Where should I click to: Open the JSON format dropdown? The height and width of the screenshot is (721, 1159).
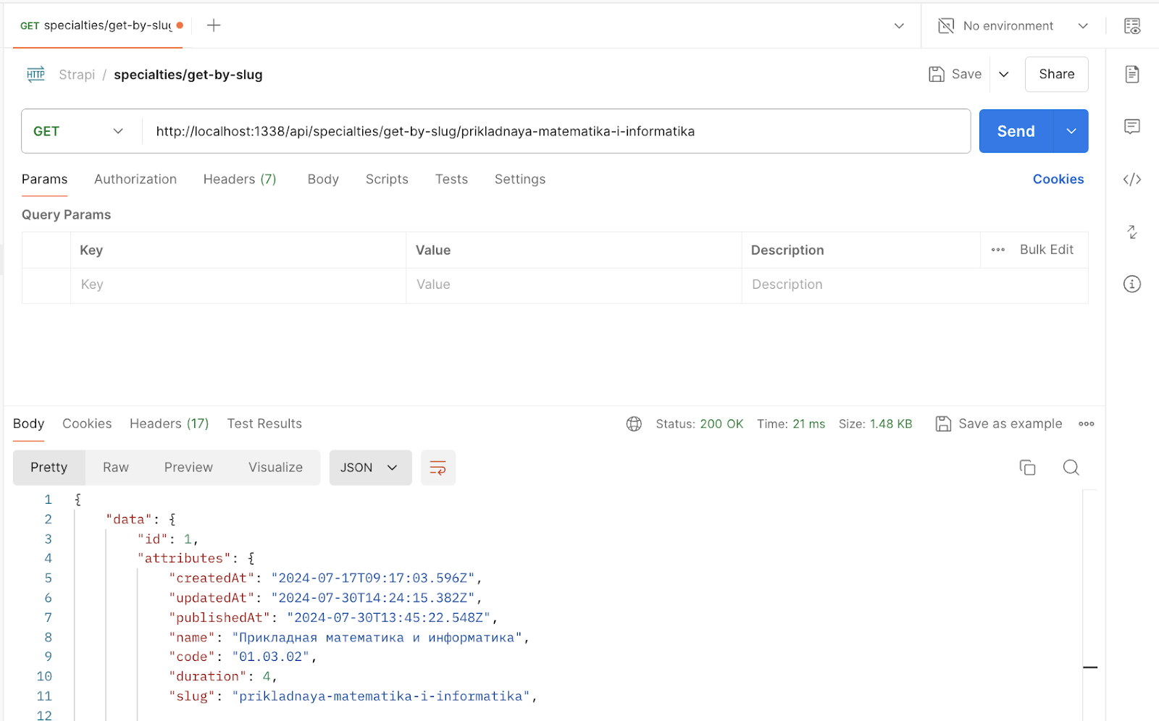click(x=370, y=468)
